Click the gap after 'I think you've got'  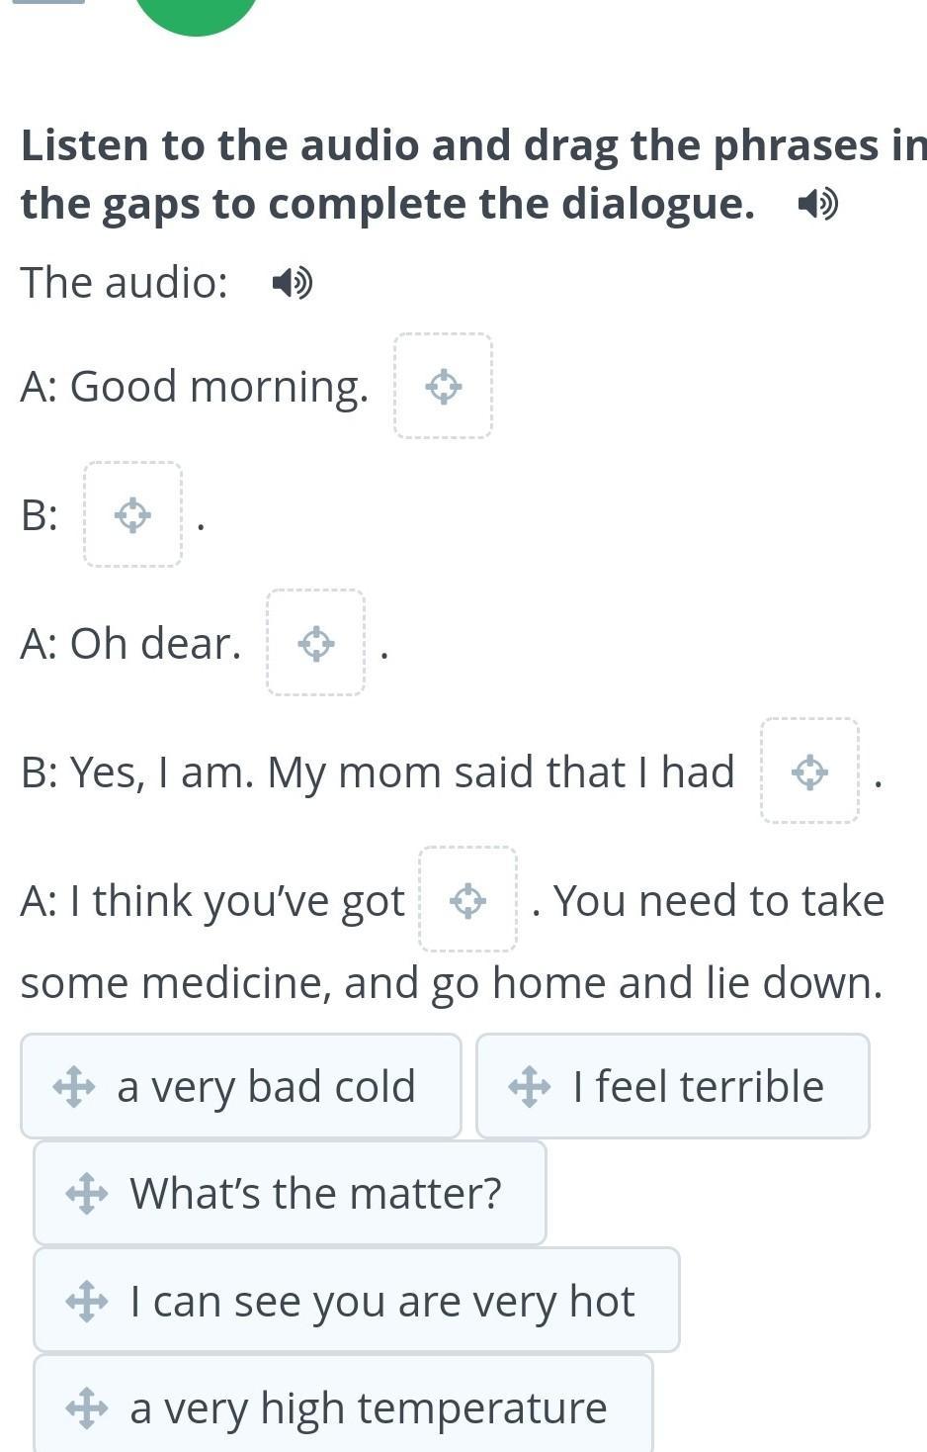(x=467, y=900)
